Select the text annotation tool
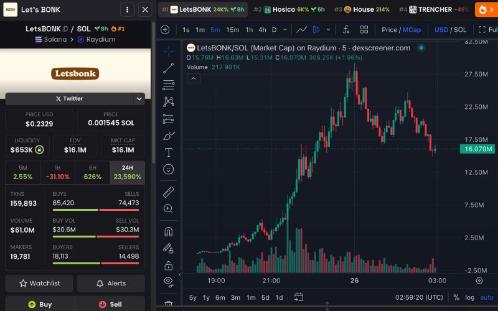The width and height of the screenshot is (498, 311). coord(169,152)
